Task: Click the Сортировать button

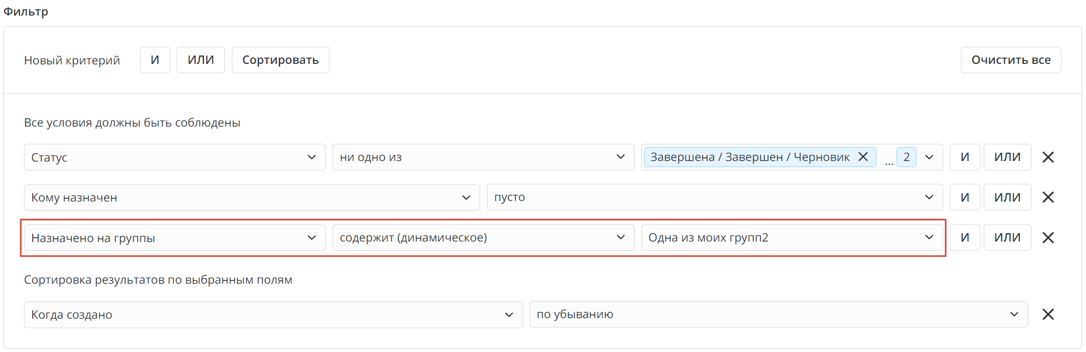Action: coord(280,60)
